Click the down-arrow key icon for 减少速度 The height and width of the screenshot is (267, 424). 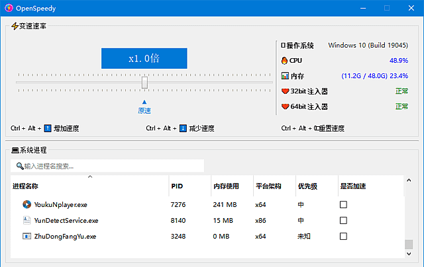[x=183, y=128]
